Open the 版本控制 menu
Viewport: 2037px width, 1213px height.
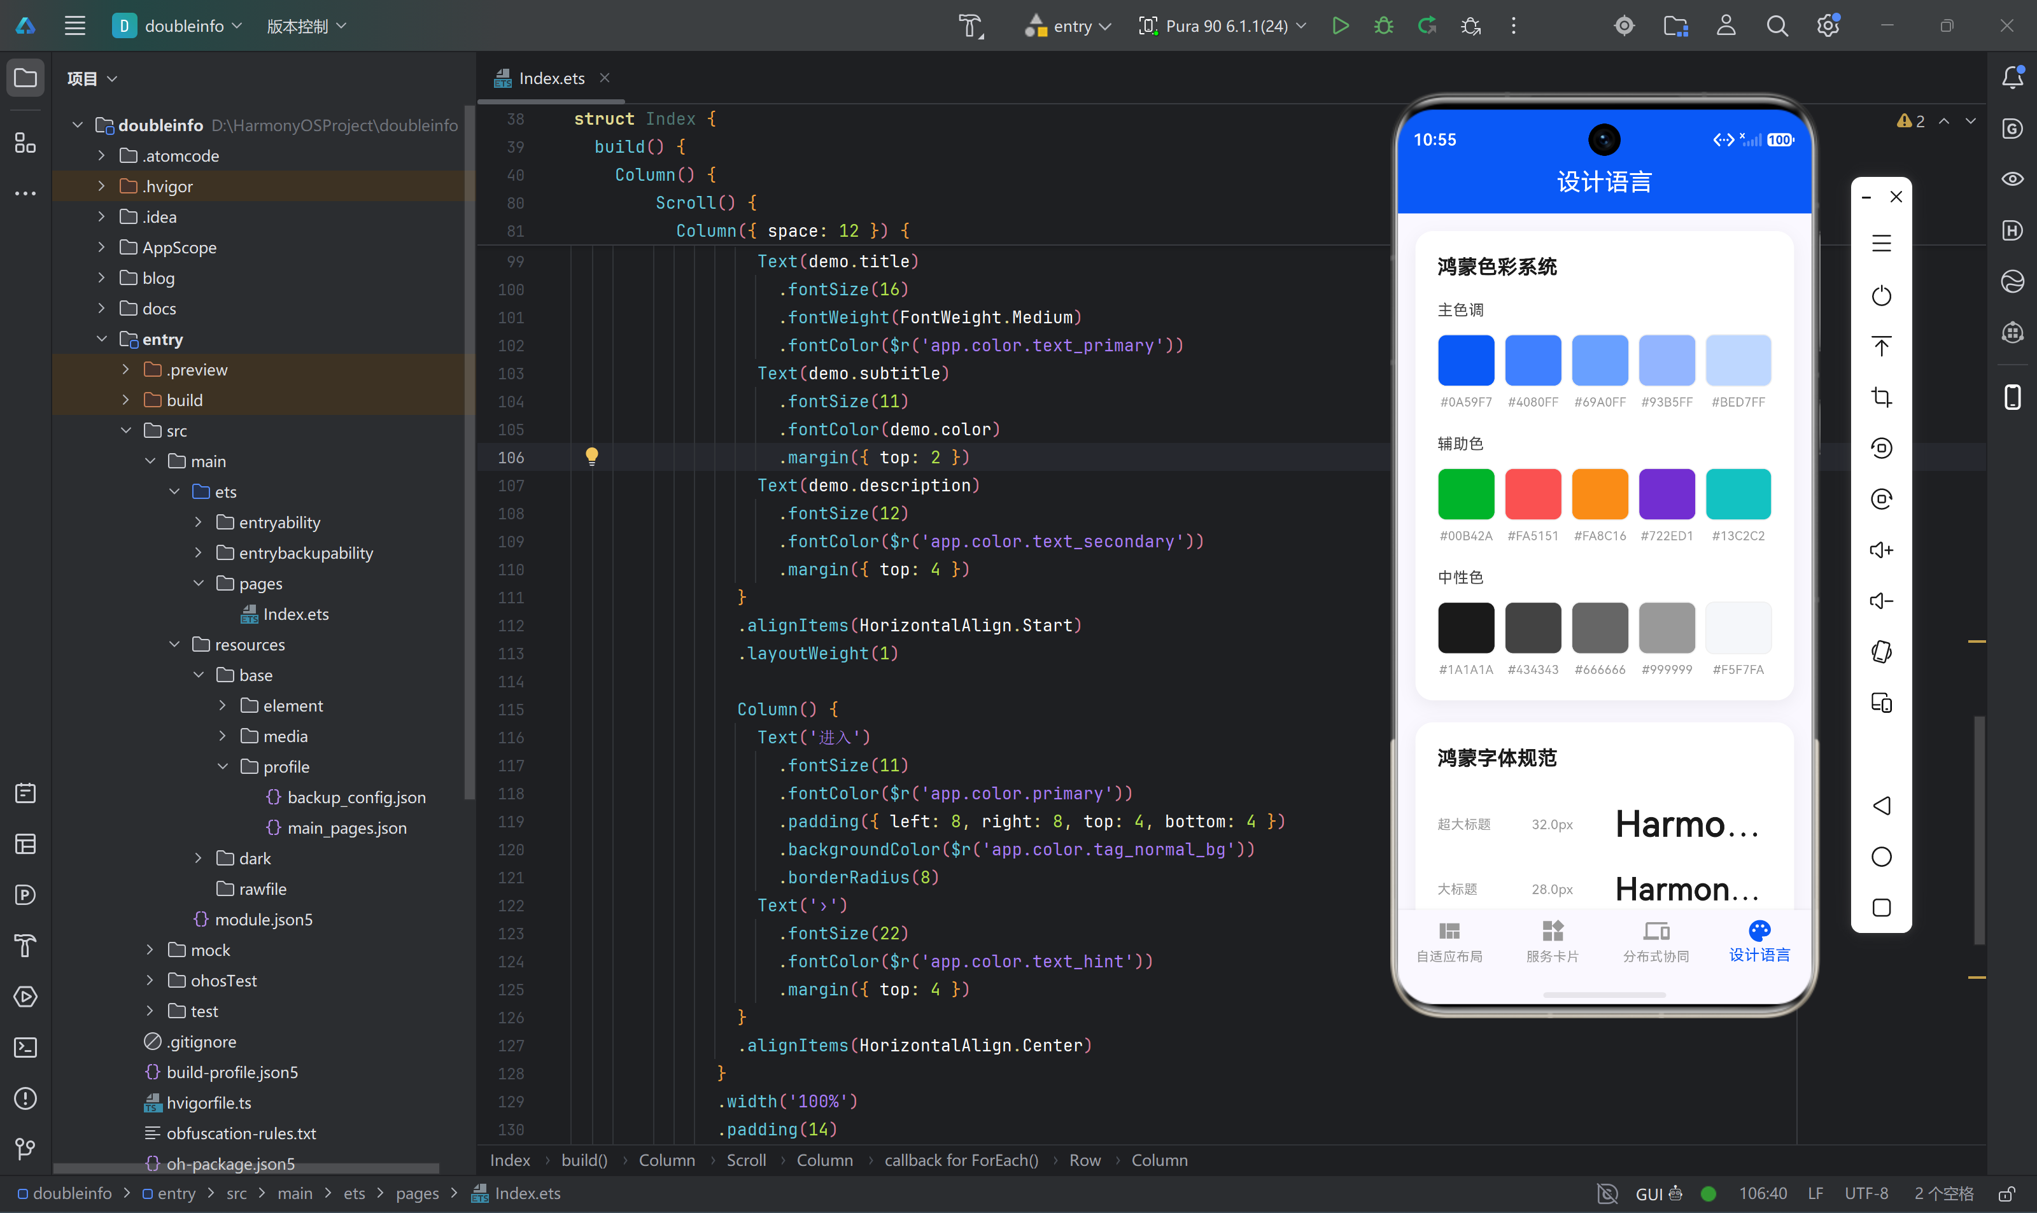click(x=307, y=26)
